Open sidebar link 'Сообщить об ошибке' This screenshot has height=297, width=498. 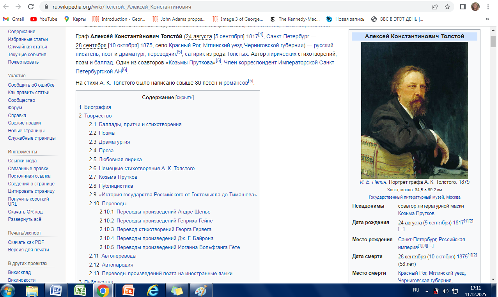click(31, 85)
